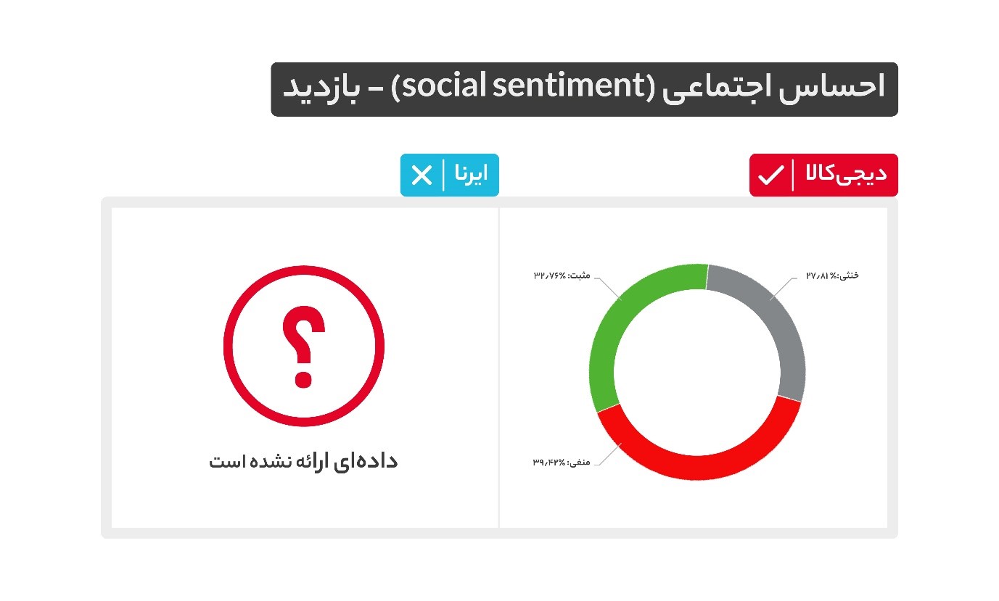Click the "داده‌ای ارائه نشده است" message
The image size is (999, 601).
tap(303, 461)
